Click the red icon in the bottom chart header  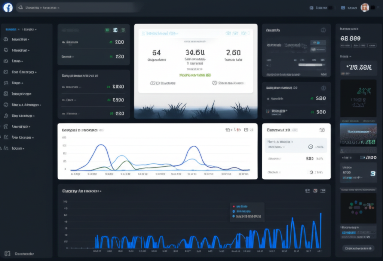point(315,191)
